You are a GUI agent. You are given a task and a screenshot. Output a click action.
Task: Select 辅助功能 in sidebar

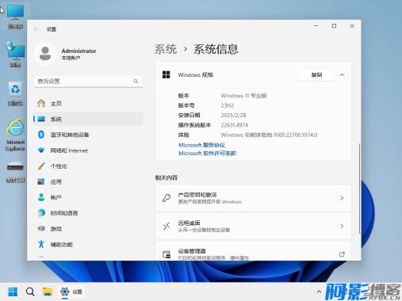pyautogui.click(x=88, y=244)
